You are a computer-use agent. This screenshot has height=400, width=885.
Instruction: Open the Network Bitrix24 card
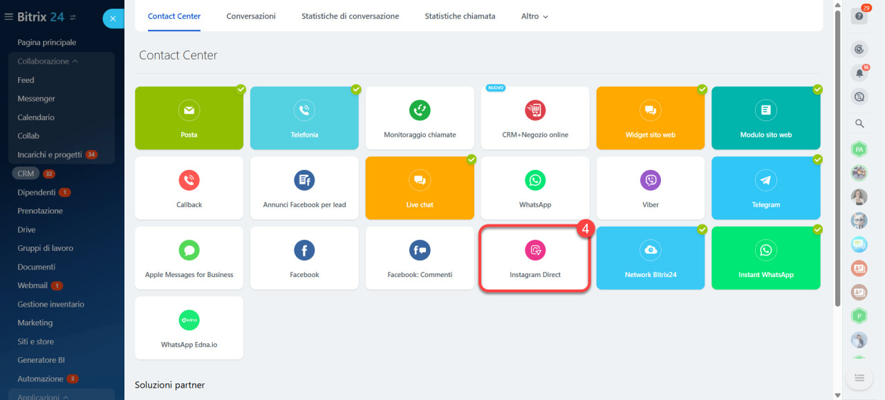[651, 258]
